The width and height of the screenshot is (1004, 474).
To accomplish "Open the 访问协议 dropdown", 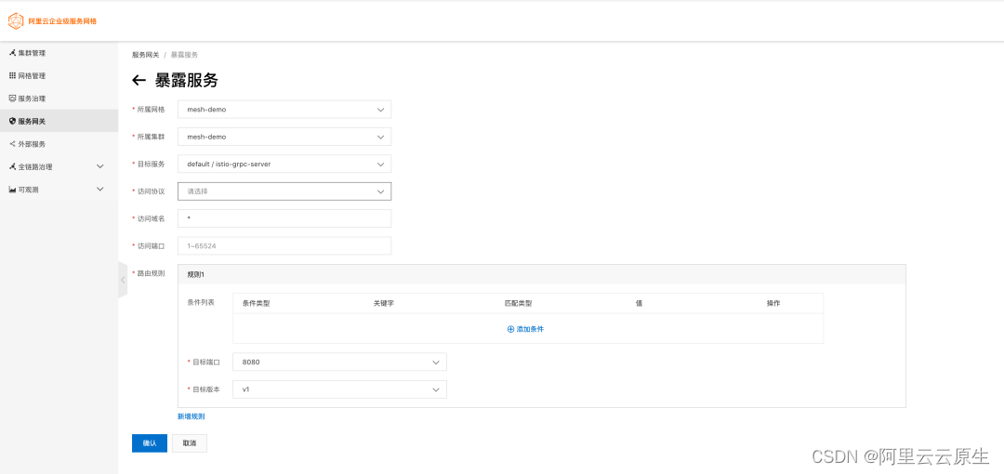I will tap(284, 191).
